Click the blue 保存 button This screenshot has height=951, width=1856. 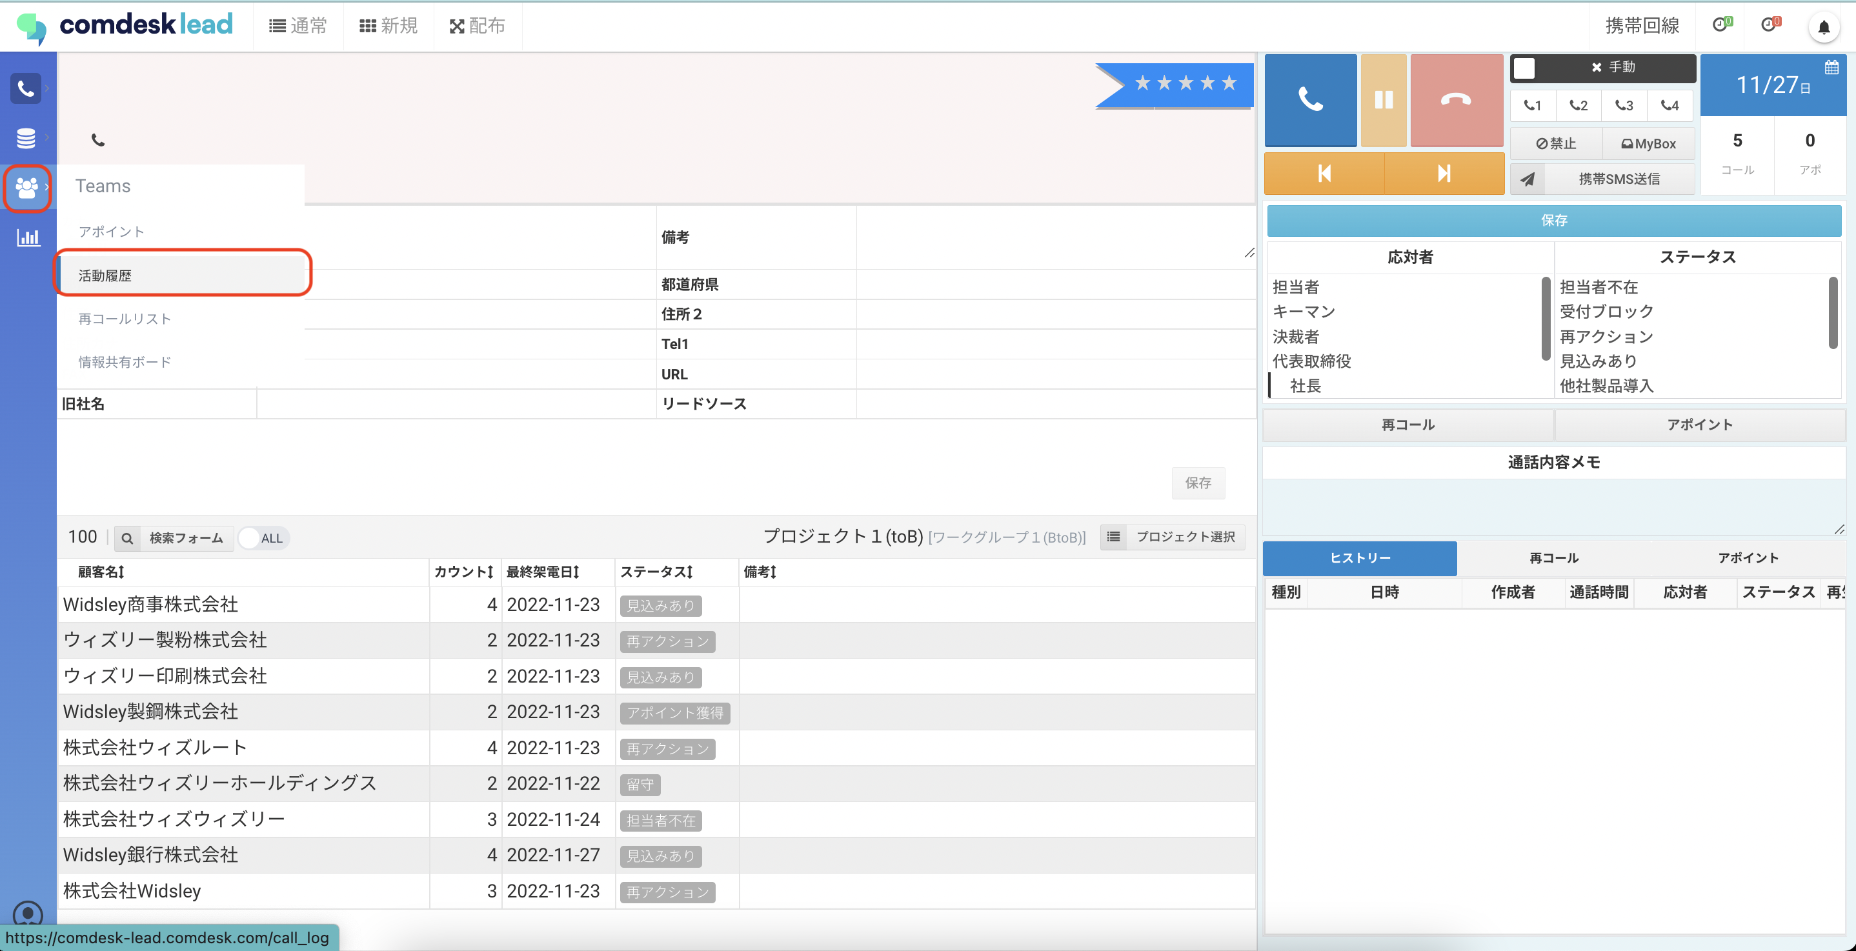1553,221
